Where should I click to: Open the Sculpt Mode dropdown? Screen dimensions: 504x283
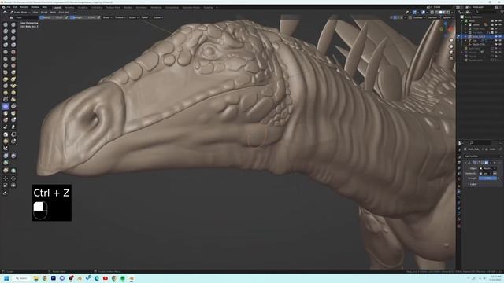pyautogui.click(x=20, y=13)
